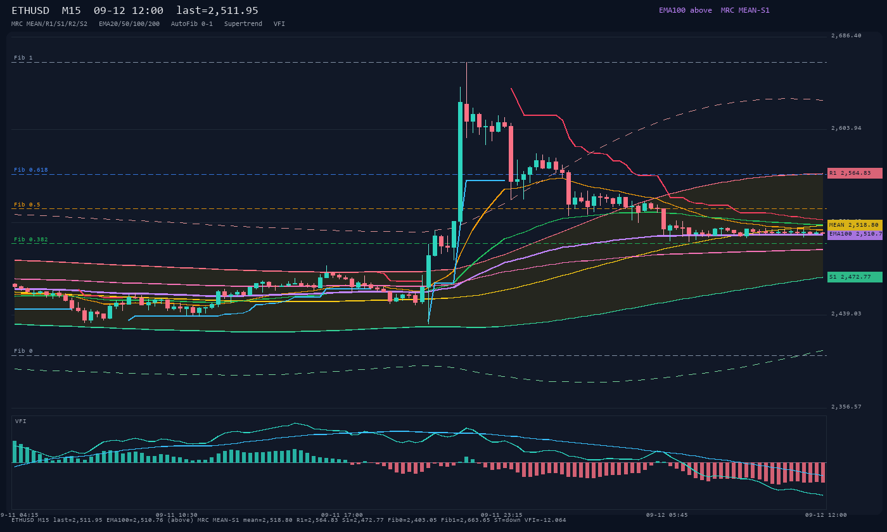Select the Fib 0.618 level label

31,170
